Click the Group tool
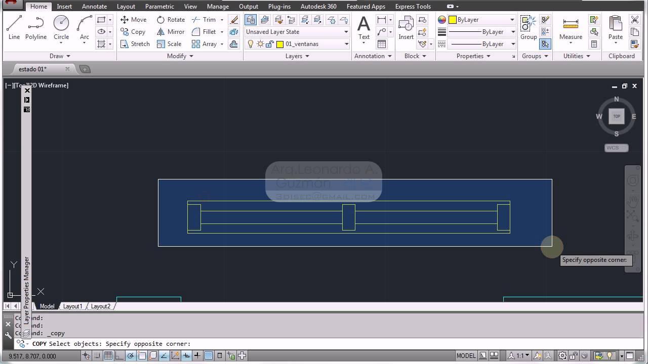The image size is (648, 364). [x=529, y=28]
